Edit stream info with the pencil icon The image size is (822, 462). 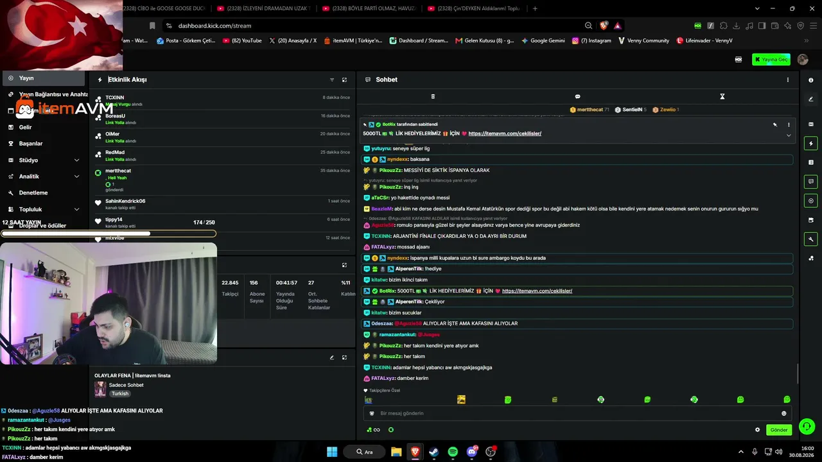pyautogui.click(x=332, y=357)
